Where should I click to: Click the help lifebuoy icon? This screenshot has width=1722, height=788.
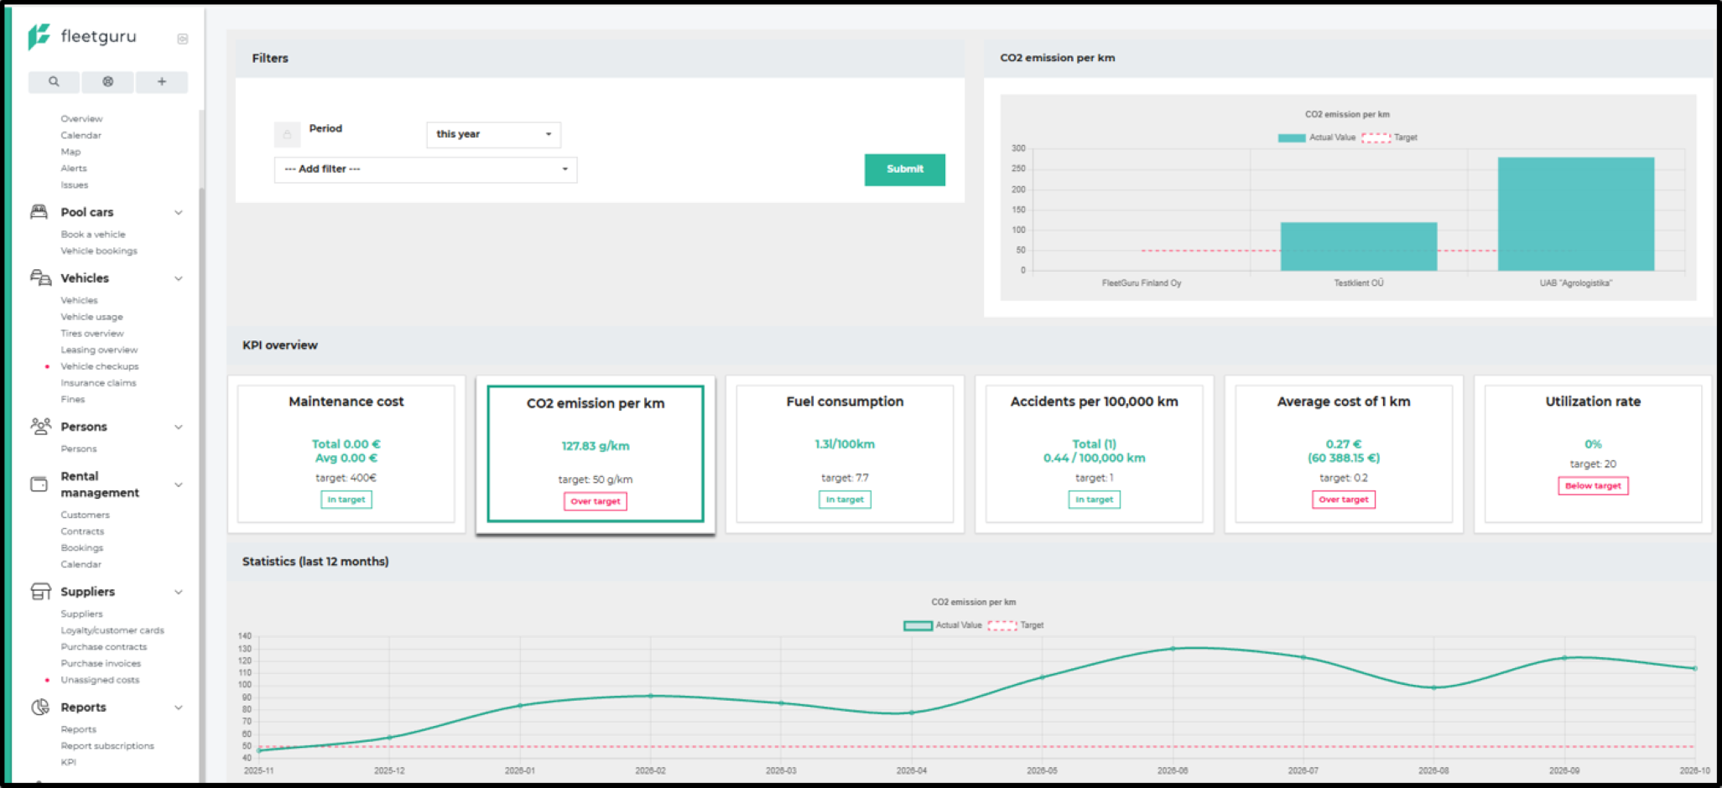107,82
